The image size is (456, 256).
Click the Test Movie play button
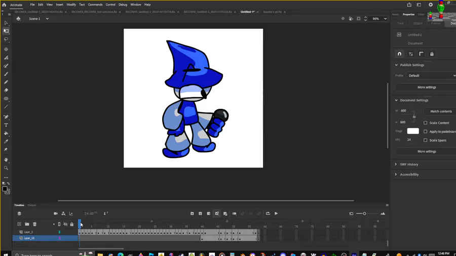click(431, 5)
